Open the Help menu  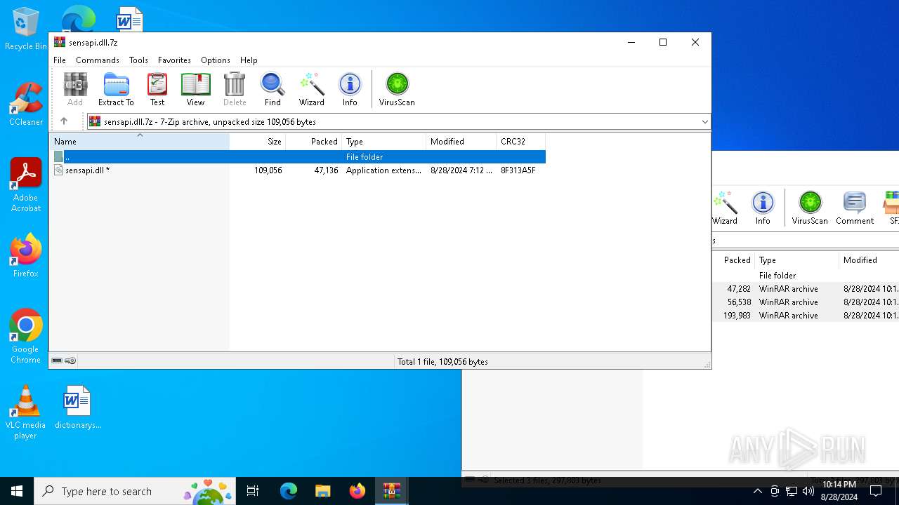[249, 60]
